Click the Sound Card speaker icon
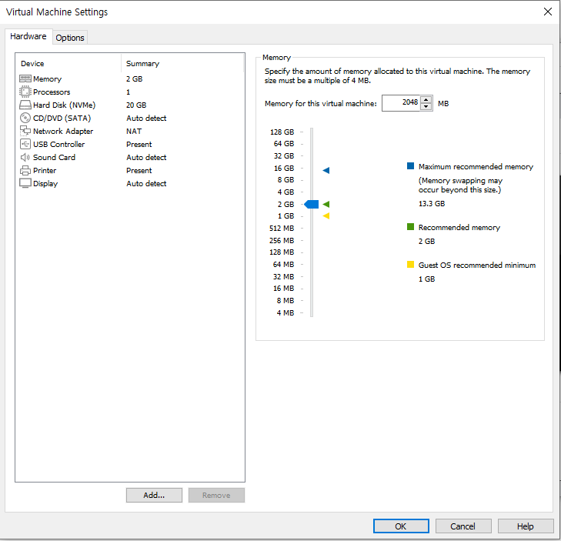561x541 pixels. (x=25, y=157)
